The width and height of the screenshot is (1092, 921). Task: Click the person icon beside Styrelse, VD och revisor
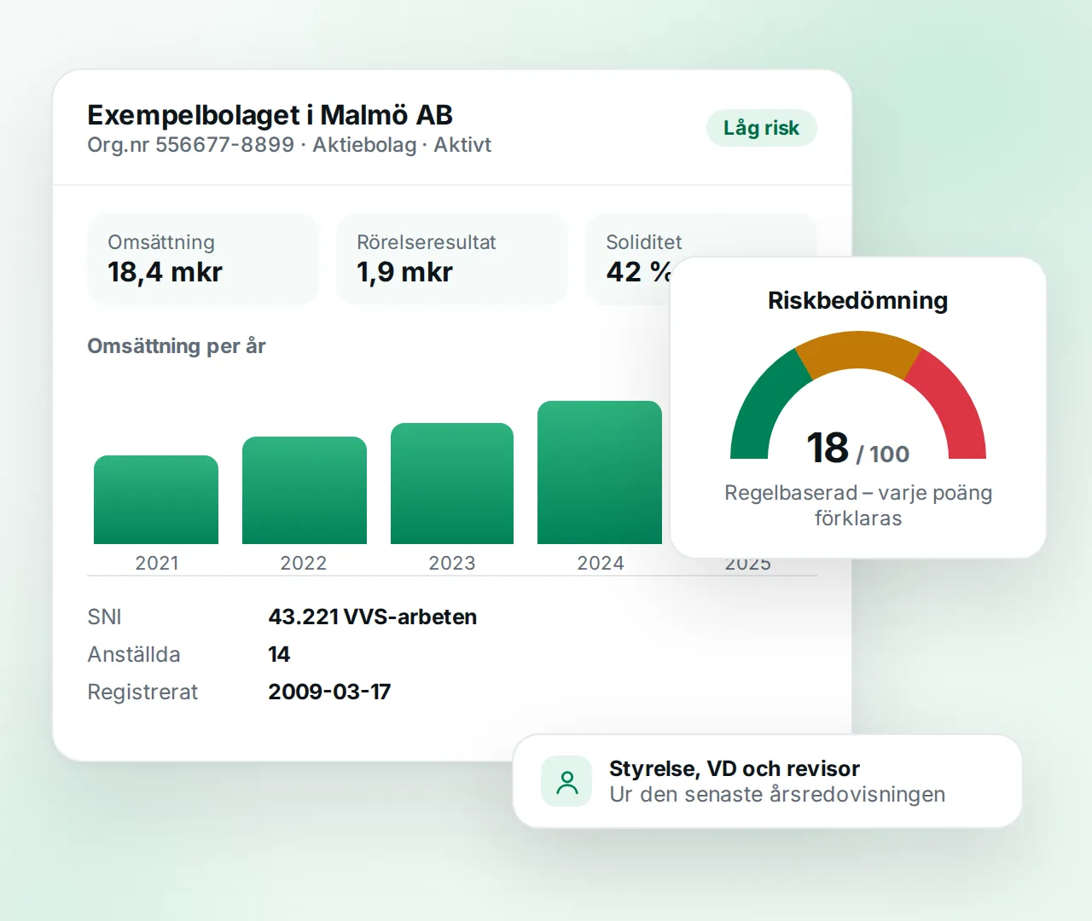point(566,781)
